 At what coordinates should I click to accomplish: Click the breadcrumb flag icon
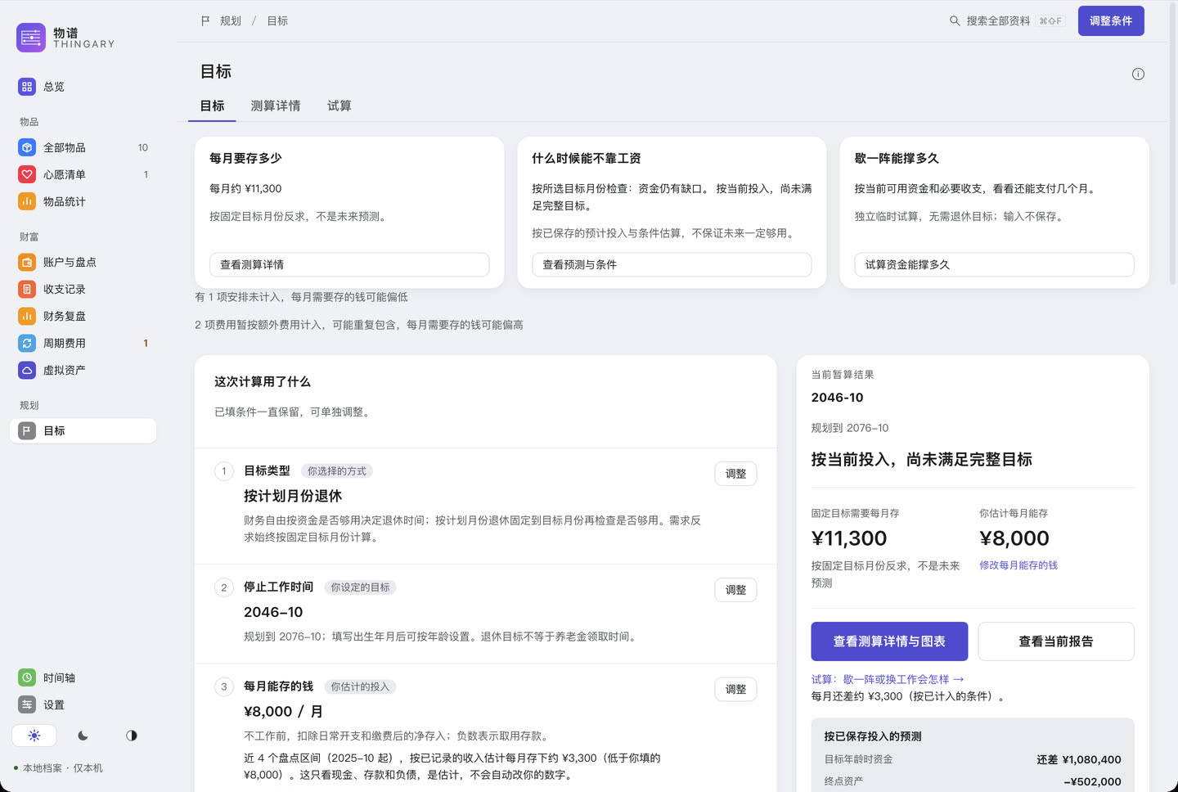pyautogui.click(x=205, y=21)
